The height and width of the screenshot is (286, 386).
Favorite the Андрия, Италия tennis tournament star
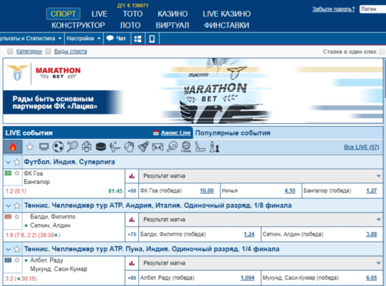17,205
